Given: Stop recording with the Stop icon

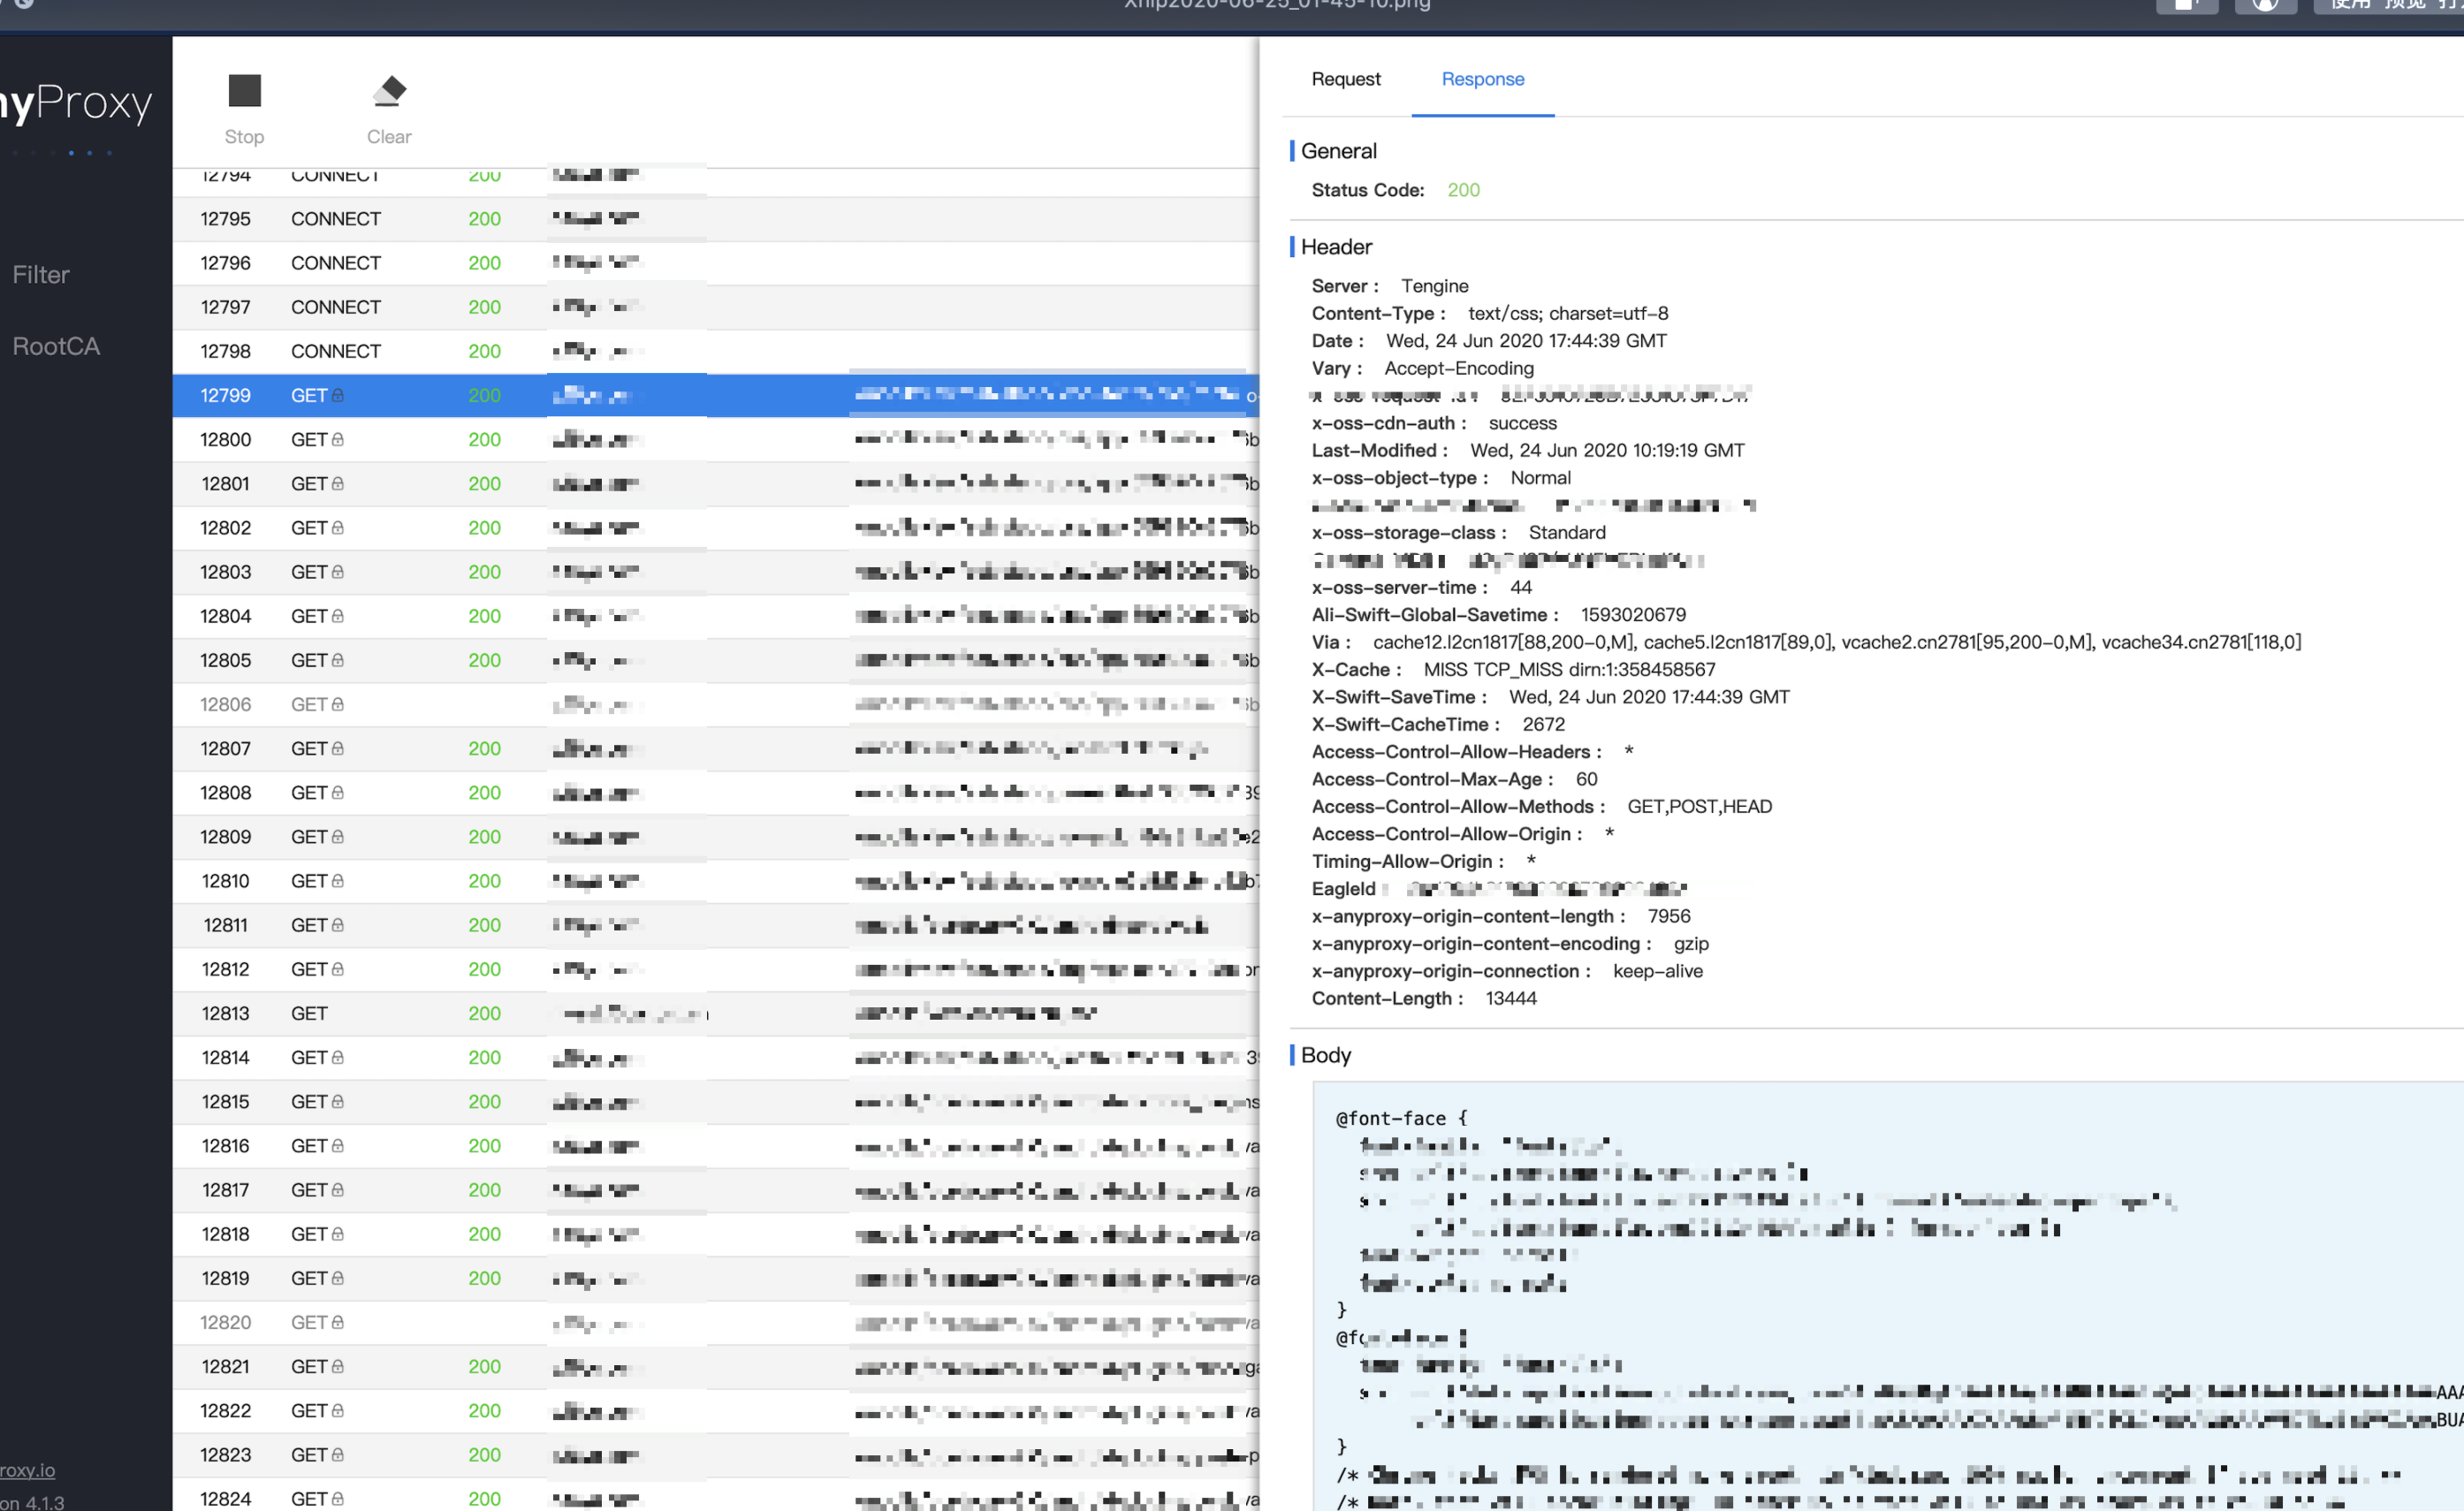Looking at the screenshot, I should [244, 91].
